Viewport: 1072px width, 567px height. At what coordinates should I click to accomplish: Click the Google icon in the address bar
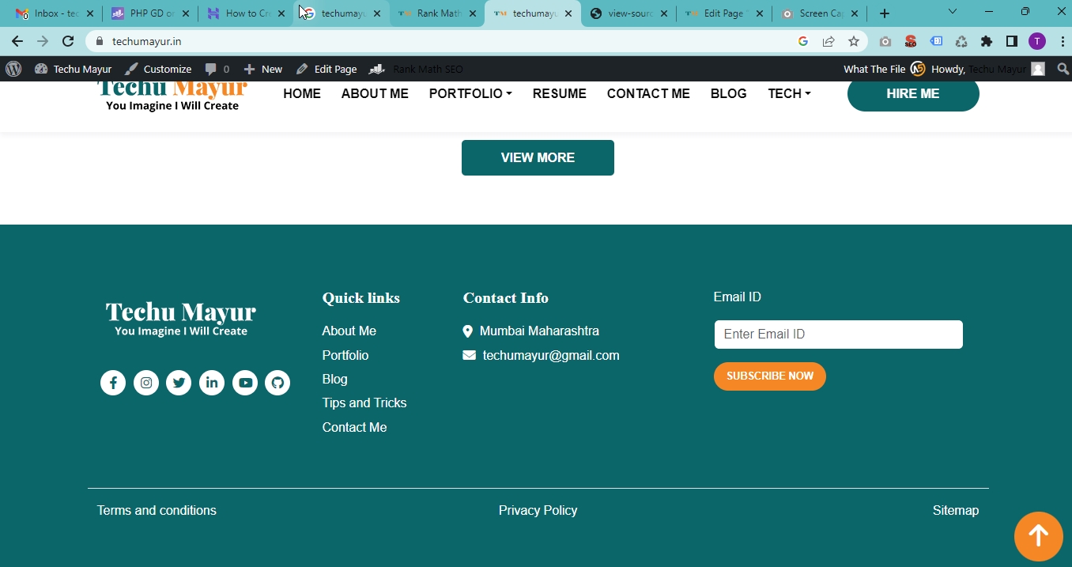[x=803, y=41]
